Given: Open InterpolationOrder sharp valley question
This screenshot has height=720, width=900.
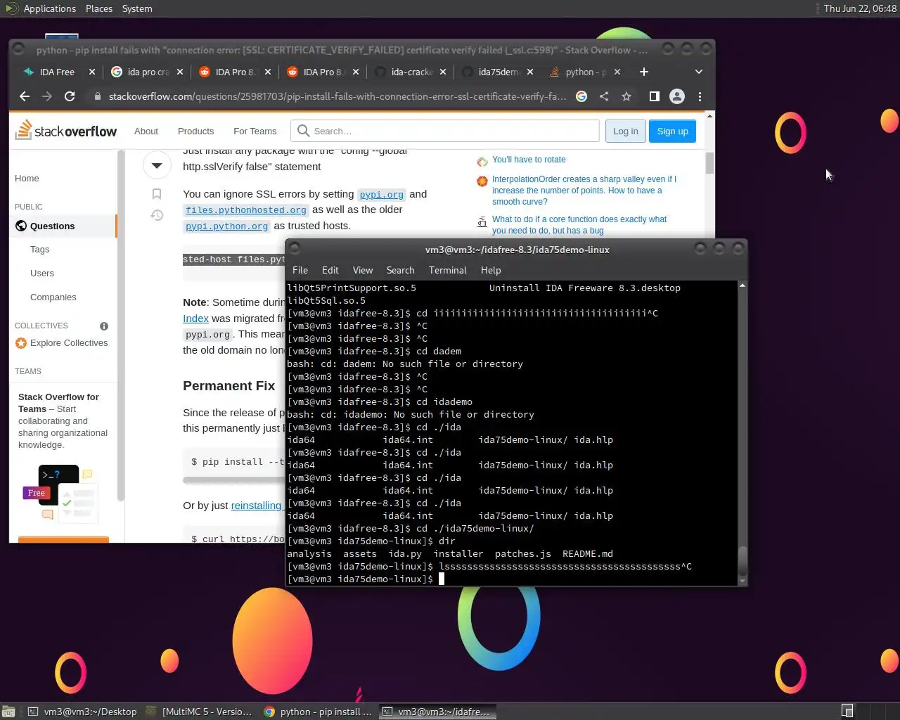Looking at the screenshot, I should point(584,191).
